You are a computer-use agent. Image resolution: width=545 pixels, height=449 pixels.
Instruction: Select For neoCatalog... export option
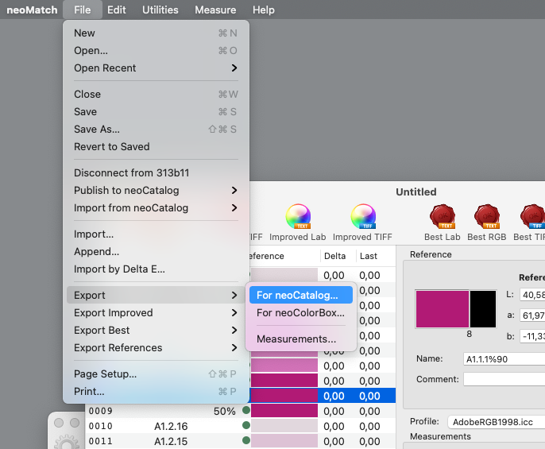coord(301,295)
